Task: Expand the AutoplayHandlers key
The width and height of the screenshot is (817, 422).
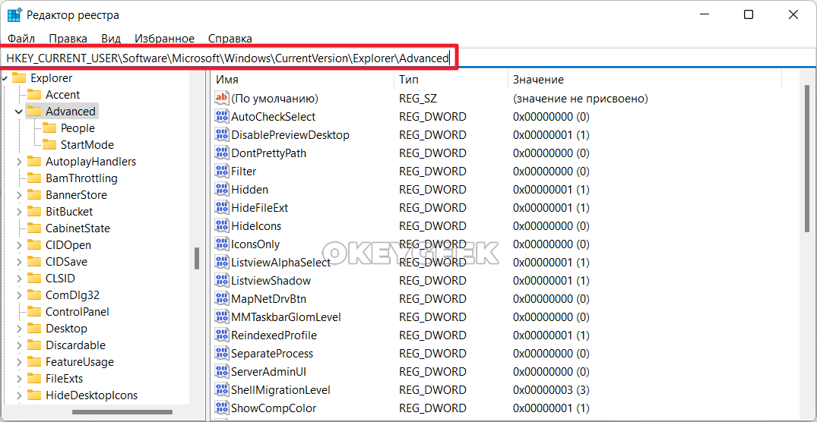Action: coord(19,162)
